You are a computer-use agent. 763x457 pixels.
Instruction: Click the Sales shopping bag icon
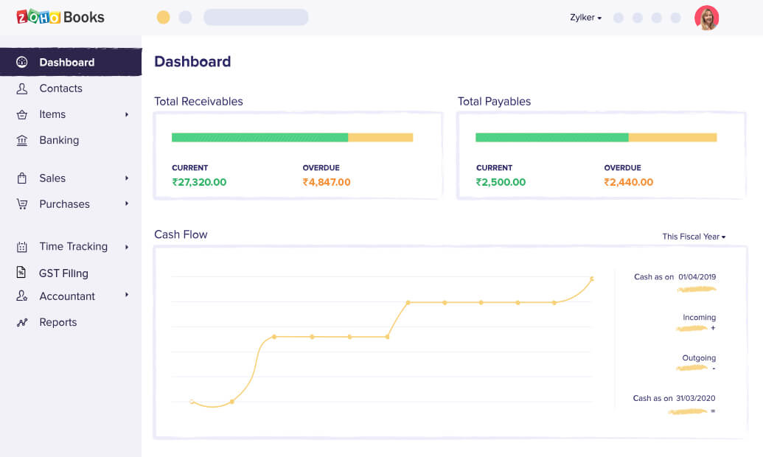pos(22,178)
